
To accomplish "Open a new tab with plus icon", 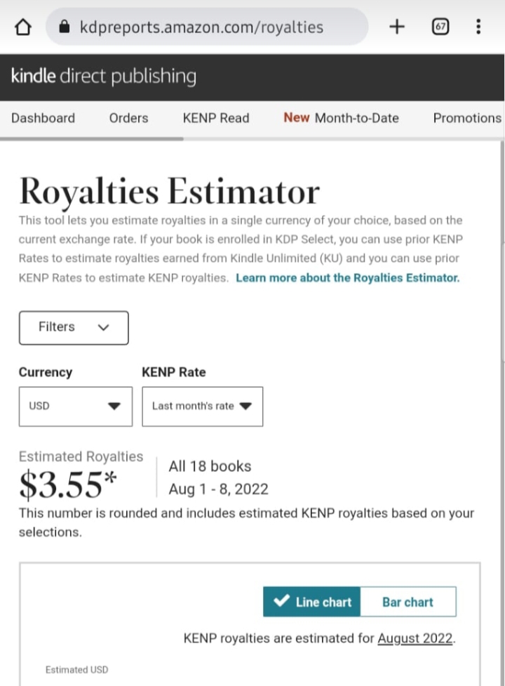I will coord(397,27).
